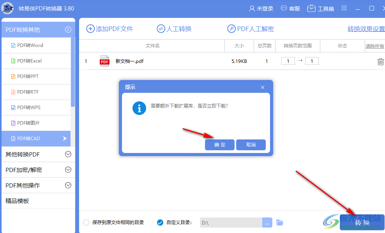The height and width of the screenshot is (233, 385).
Task: Select the file name 新文档一.pdf
Action: (x=130, y=61)
